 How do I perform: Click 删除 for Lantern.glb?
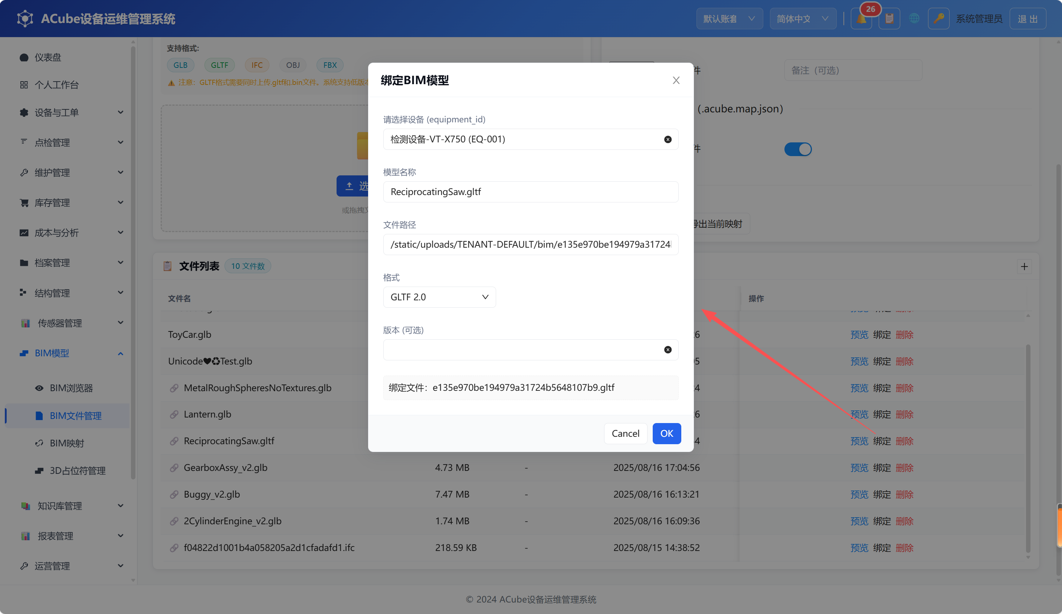904,415
